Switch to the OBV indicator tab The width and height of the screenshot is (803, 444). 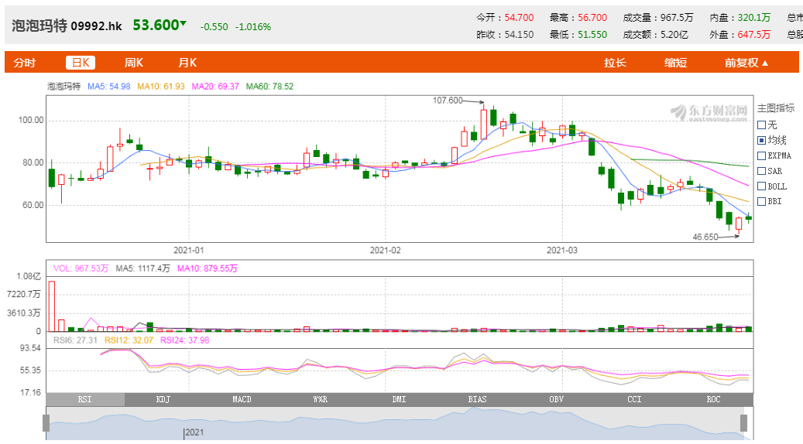click(x=556, y=399)
